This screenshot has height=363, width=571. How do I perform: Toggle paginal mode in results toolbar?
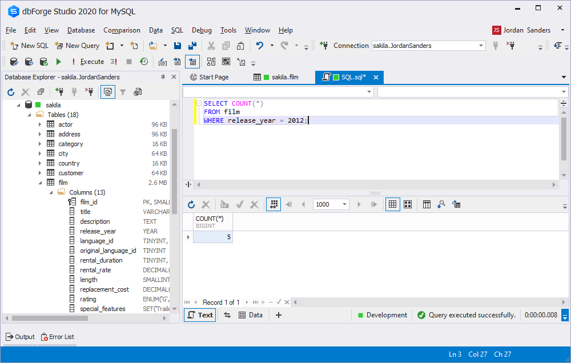coord(273,204)
